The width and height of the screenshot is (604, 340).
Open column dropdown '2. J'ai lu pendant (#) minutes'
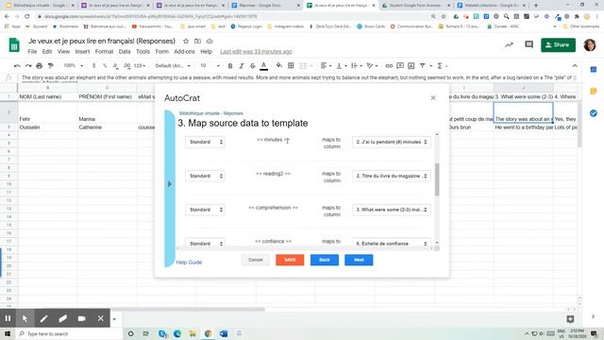click(x=392, y=142)
